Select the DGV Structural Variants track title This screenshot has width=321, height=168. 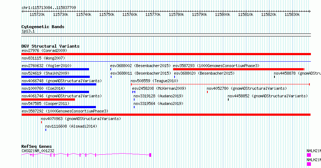click(x=50, y=46)
